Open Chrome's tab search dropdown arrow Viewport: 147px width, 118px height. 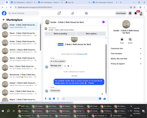pos(2,2)
